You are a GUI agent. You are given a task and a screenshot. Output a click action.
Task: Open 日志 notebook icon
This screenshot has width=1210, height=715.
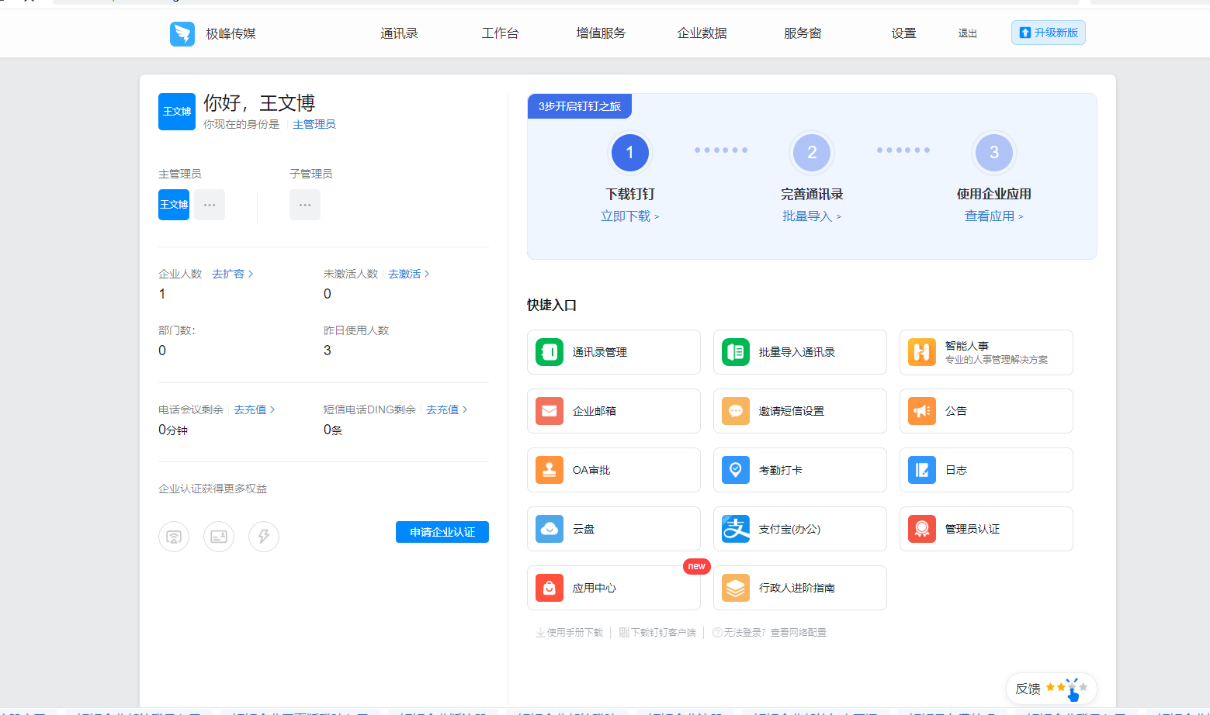(922, 470)
